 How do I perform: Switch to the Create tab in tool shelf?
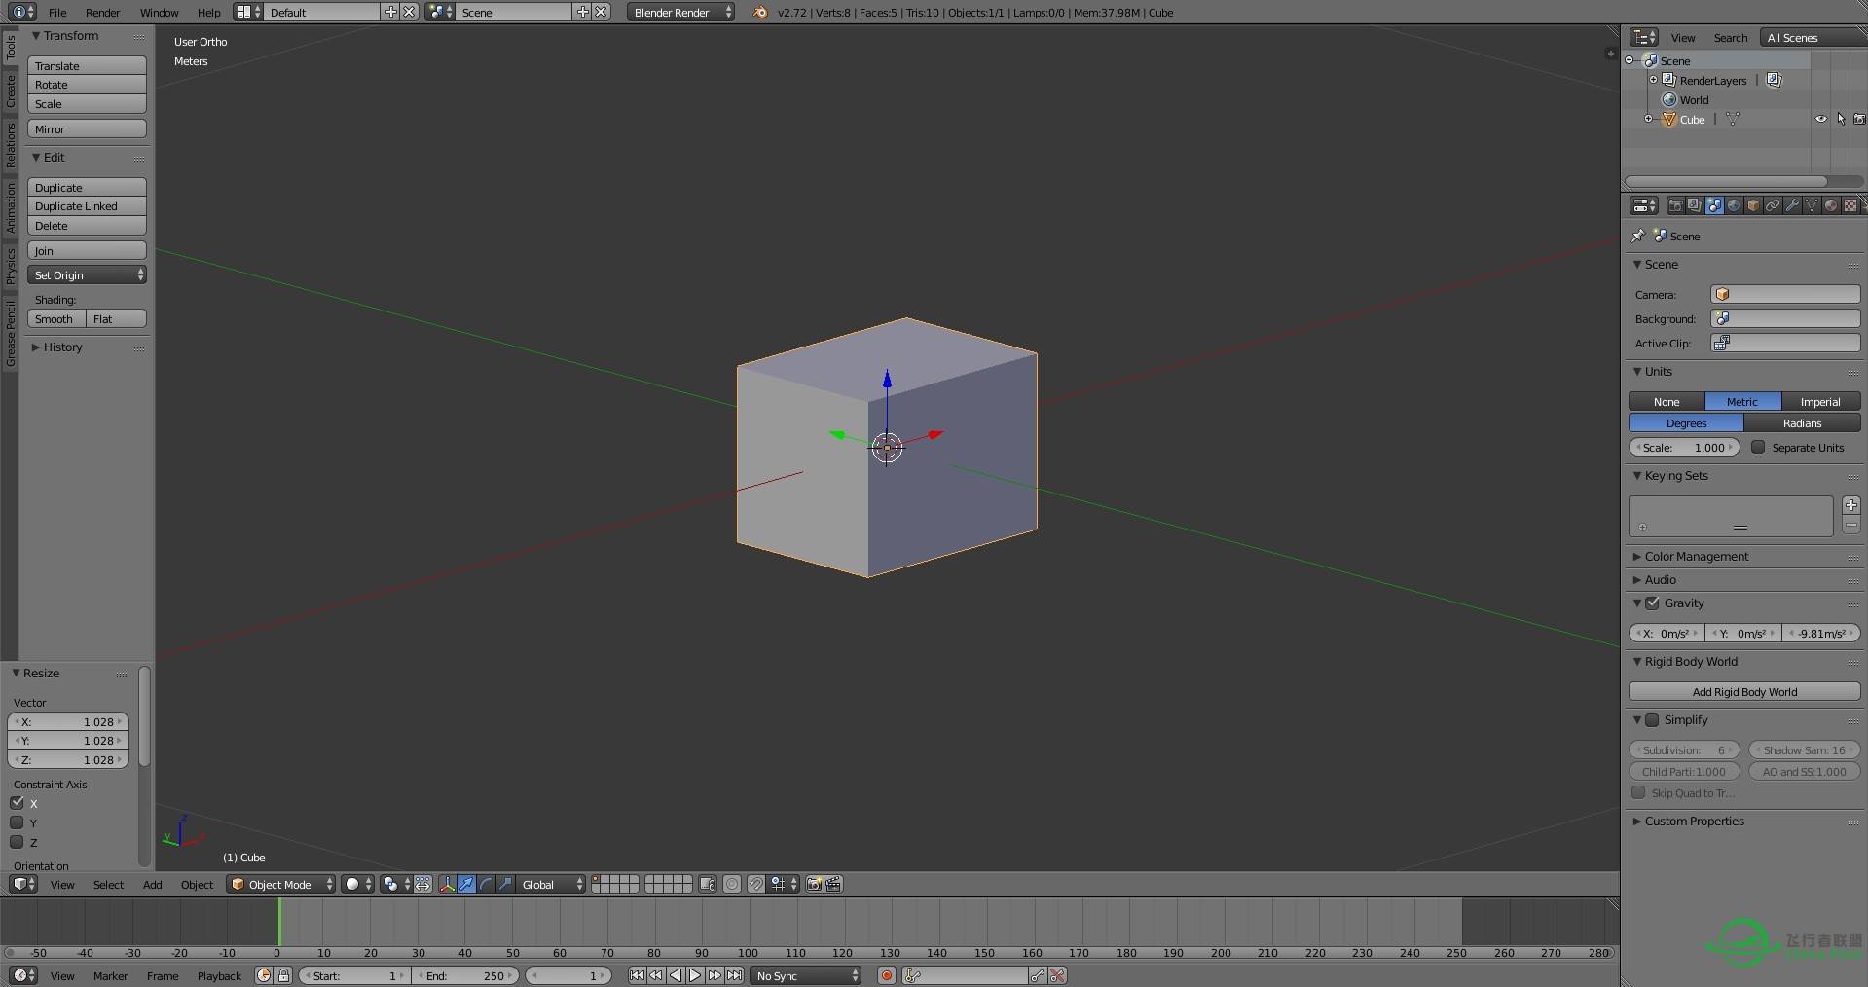pyautogui.click(x=10, y=91)
